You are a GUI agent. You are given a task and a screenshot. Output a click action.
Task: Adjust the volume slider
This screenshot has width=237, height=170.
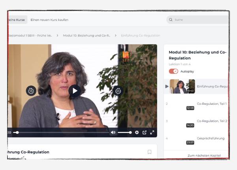point(124,132)
